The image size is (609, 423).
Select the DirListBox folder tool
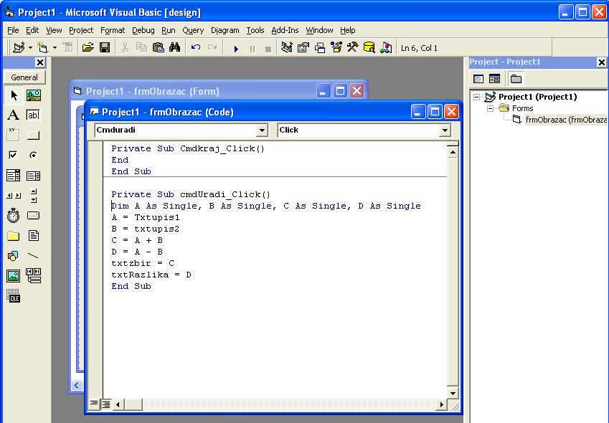(x=14, y=236)
